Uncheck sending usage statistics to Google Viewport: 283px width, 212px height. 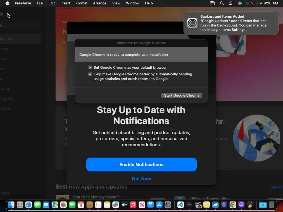(x=90, y=74)
